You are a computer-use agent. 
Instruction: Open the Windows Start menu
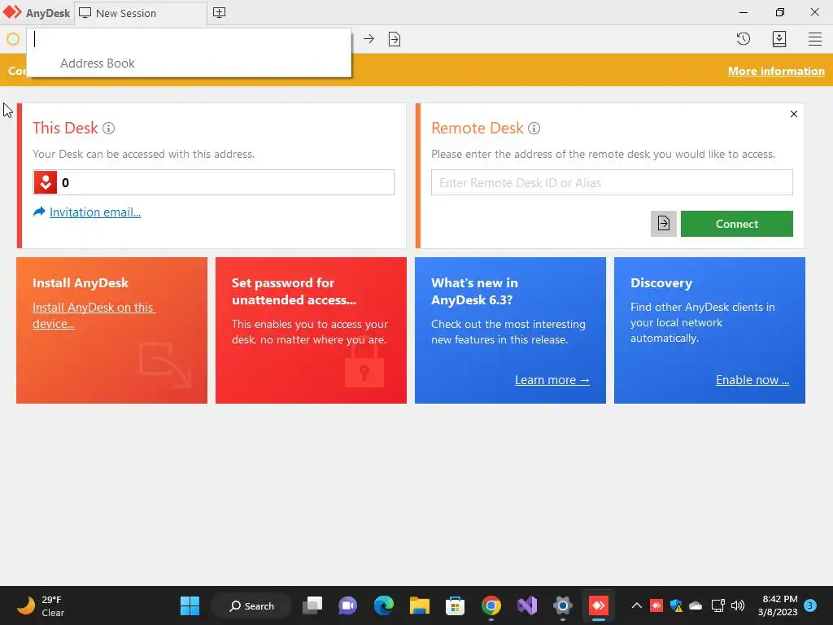pyautogui.click(x=190, y=605)
